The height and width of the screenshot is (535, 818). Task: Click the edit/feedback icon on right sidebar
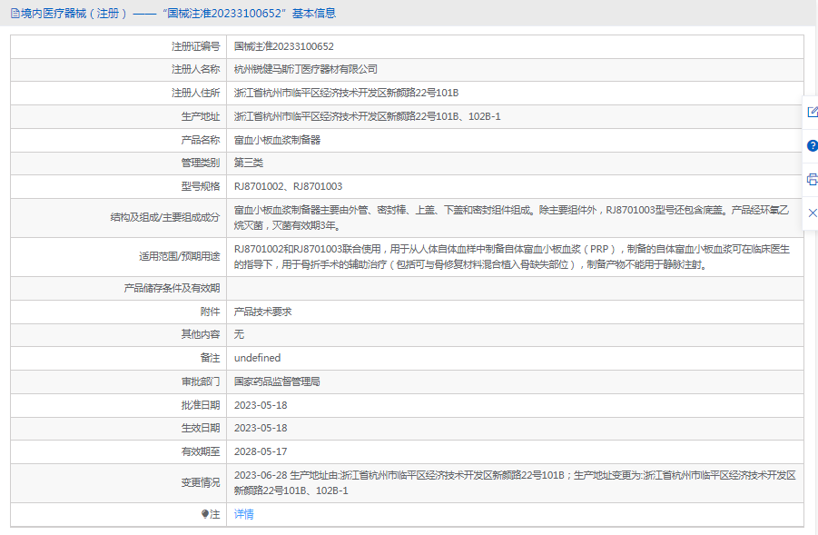coord(813,112)
